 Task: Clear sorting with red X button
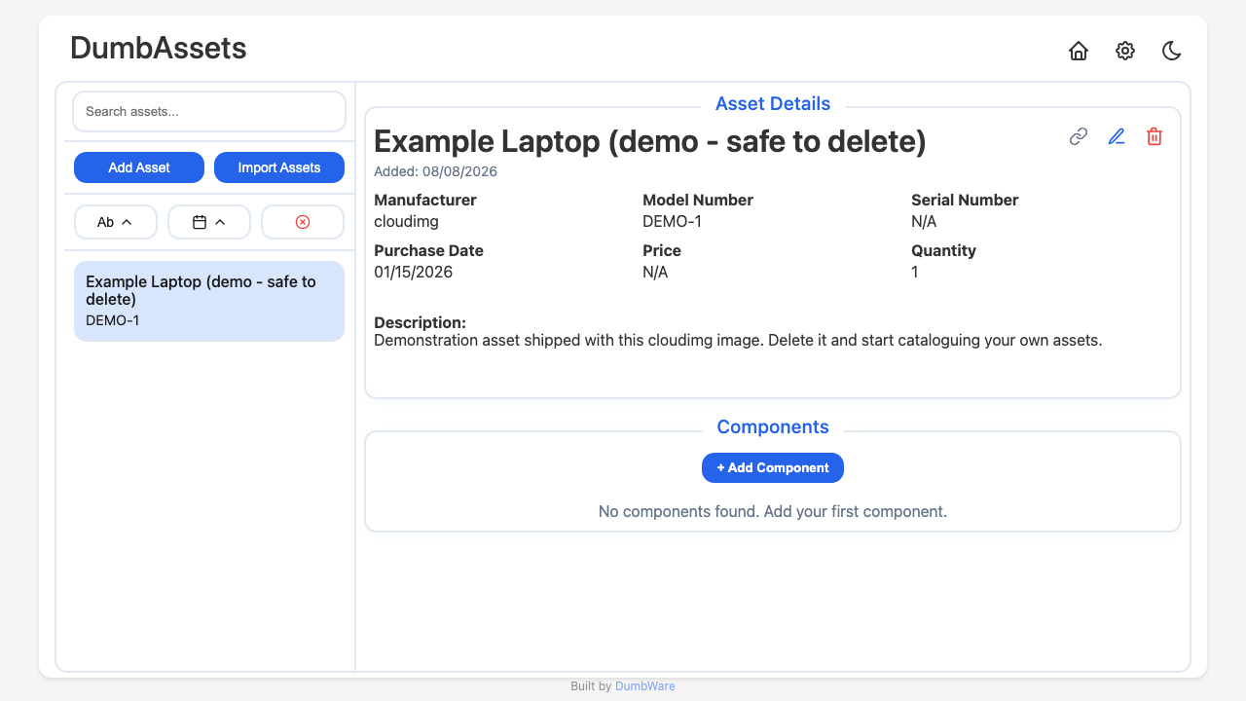303,222
